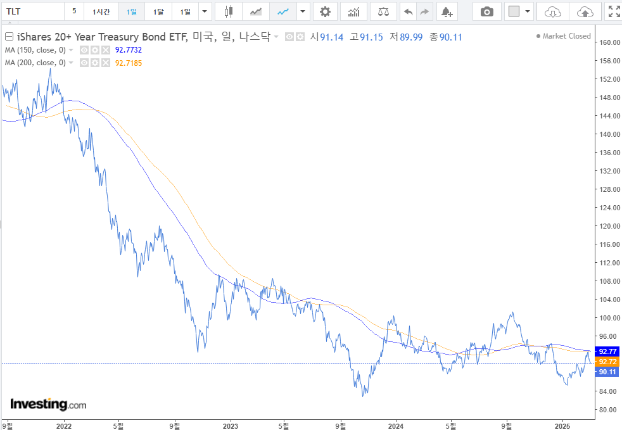The width and height of the screenshot is (622, 430).
Task: Click the close price value 90.11 in header
Action: (x=451, y=37)
